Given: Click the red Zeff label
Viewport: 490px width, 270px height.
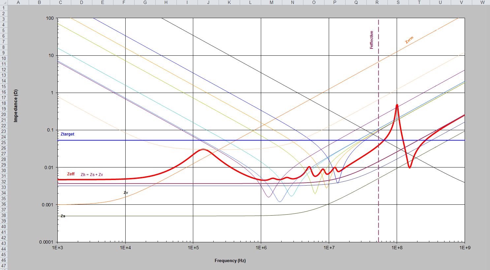Looking at the screenshot, I should (71, 174).
